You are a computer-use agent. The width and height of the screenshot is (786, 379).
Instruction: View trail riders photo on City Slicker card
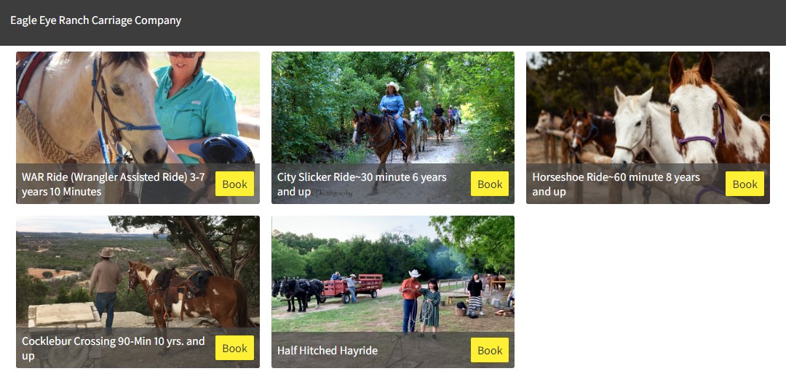coord(393,107)
